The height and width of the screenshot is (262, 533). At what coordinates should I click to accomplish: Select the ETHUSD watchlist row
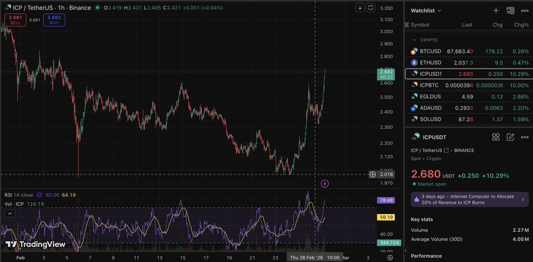point(469,63)
